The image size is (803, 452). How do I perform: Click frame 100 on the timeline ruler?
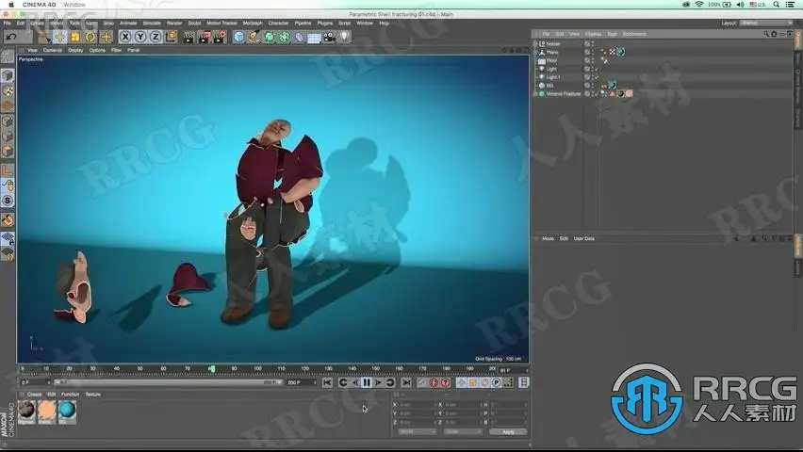pos(257,368)
